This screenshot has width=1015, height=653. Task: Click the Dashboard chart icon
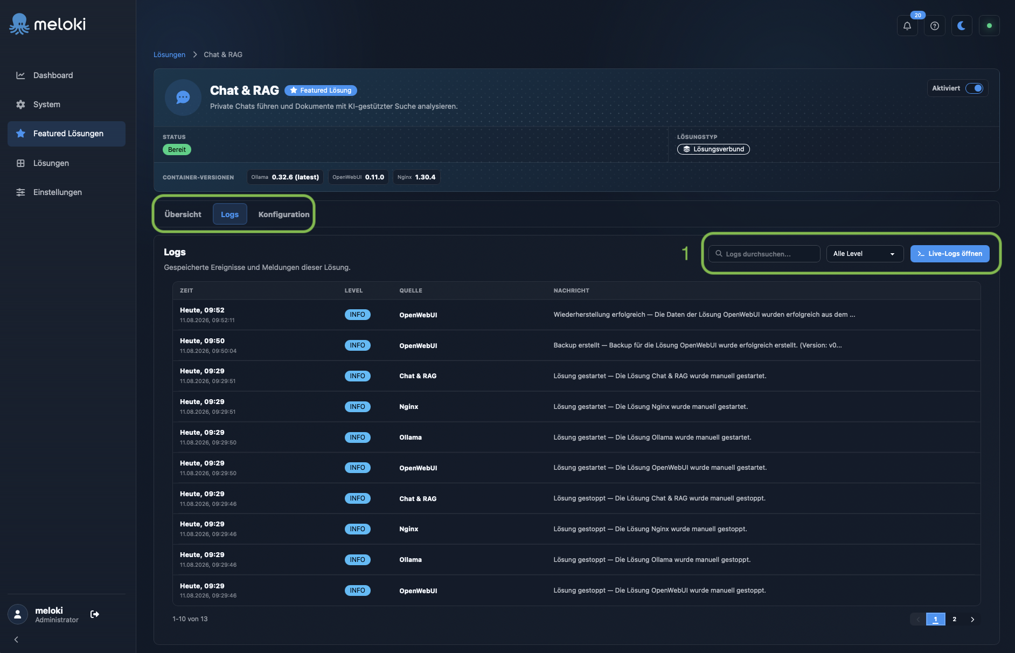coord(20,75)
